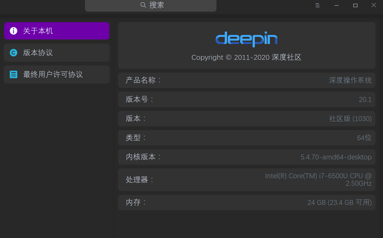Image resolution: width=383 pixels, height=238 pixels.
Task: Click the 处理器 label
Action: tap(139, 180)
